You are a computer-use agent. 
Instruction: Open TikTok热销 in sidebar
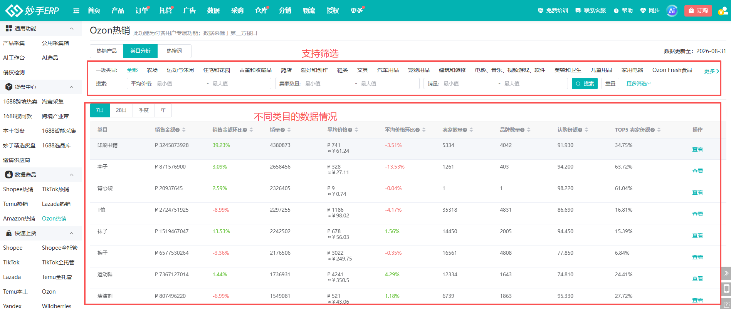[x=55, y=189]
